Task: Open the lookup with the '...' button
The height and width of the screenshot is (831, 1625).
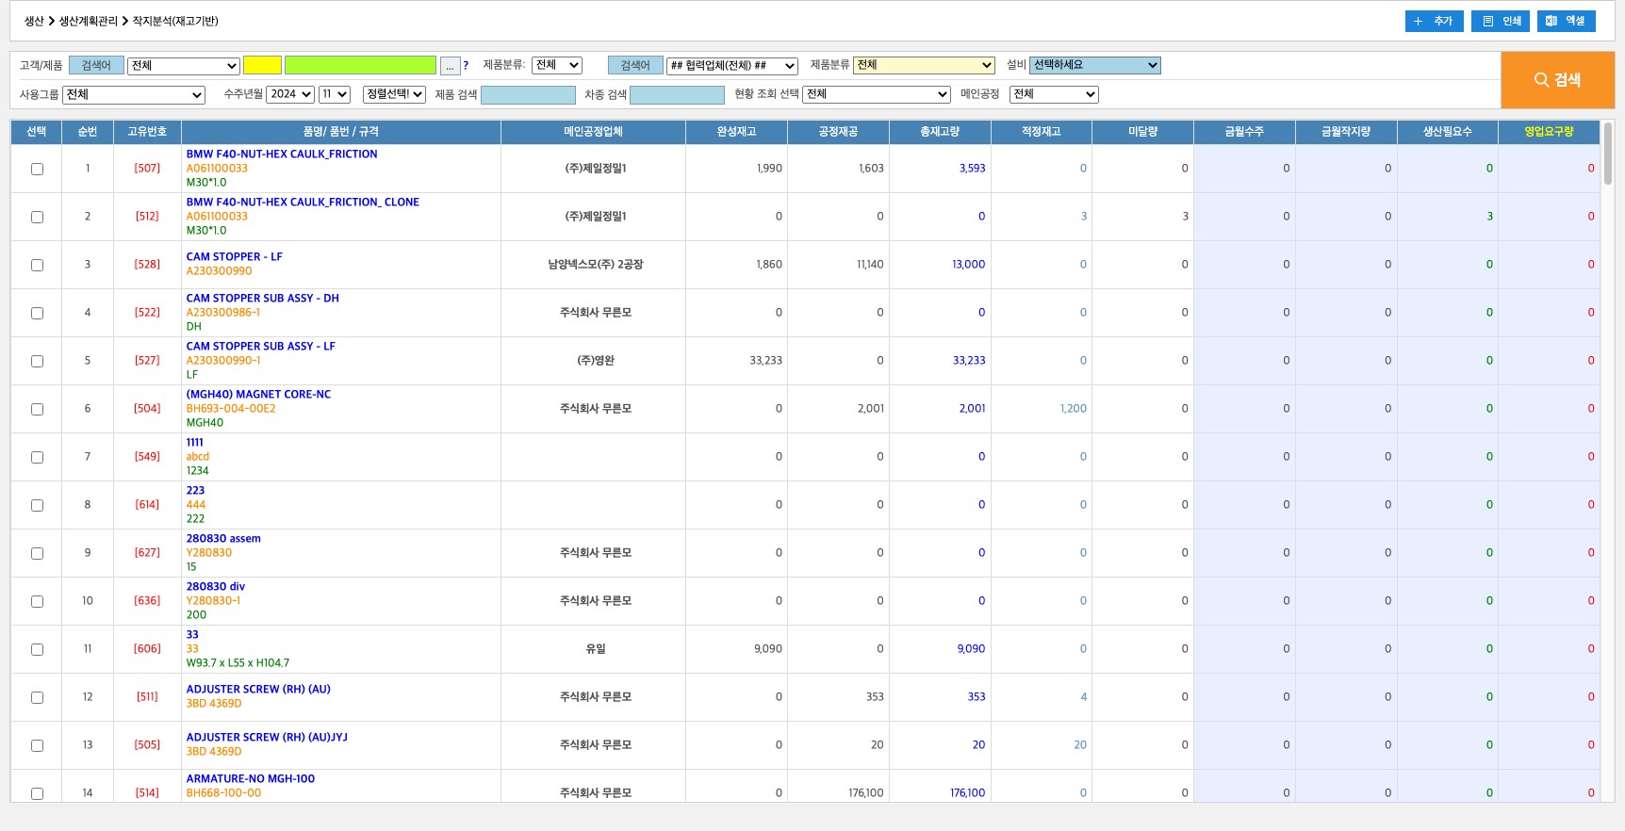Action: click(x=450, y=66)
